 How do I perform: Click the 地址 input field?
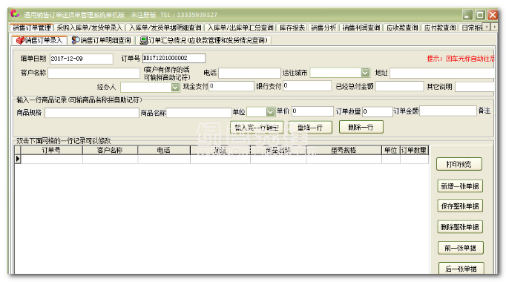tap(442, 73)
